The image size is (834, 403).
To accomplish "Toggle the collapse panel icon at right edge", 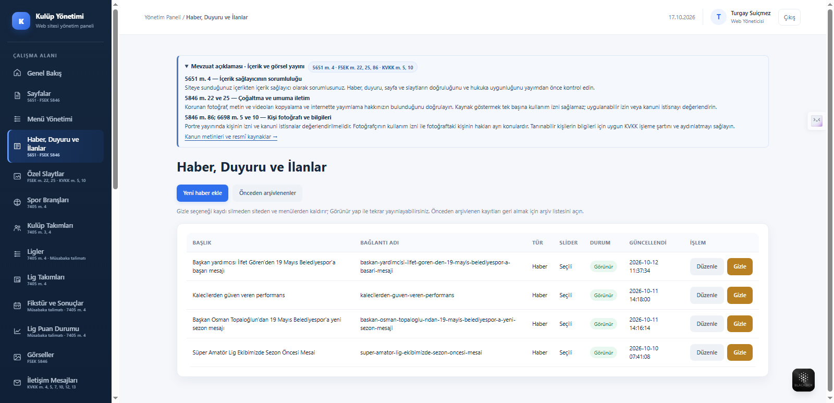I will (x=816, y=120).
